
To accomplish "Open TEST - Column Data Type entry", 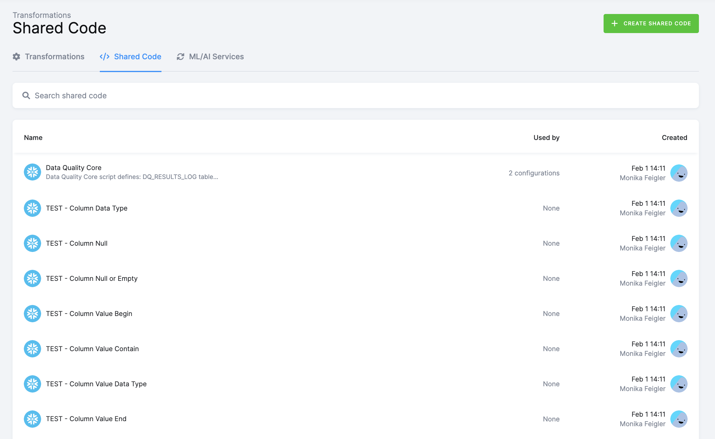I will point(87,208).
